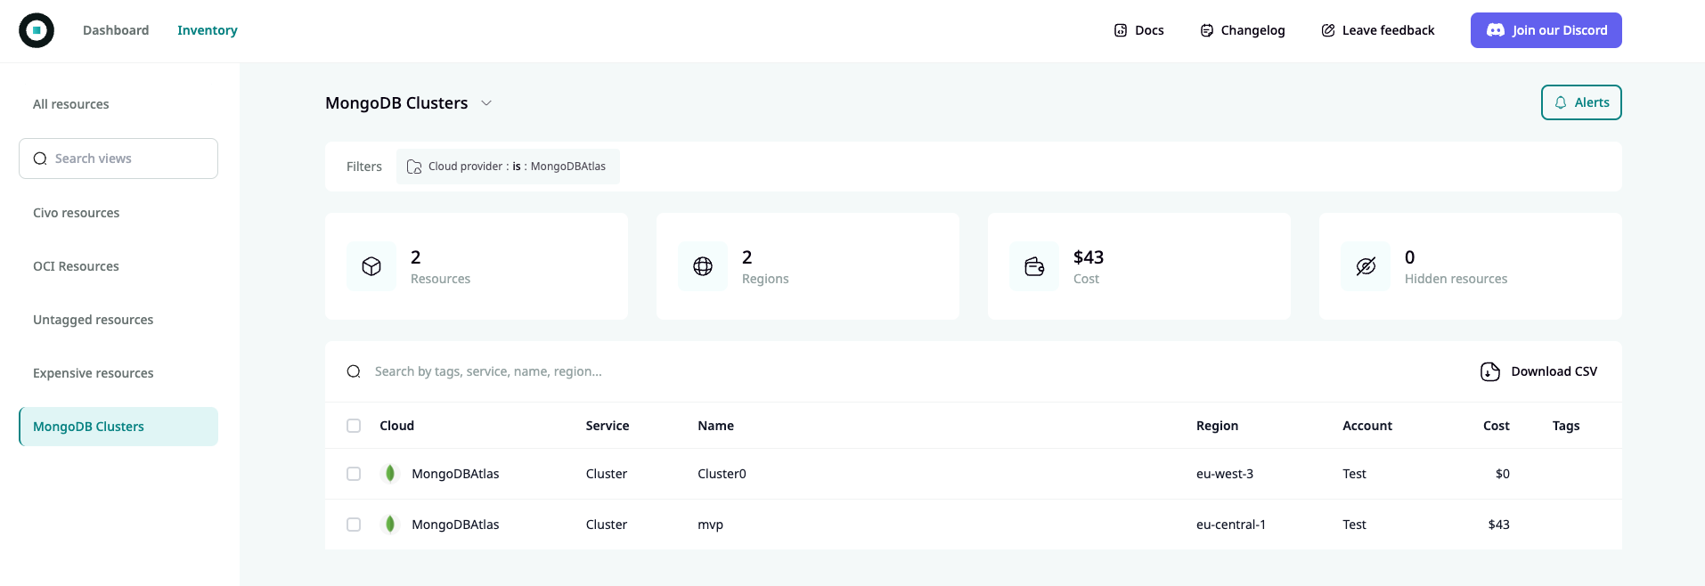Open the Alerts button

pos(1581,102)
